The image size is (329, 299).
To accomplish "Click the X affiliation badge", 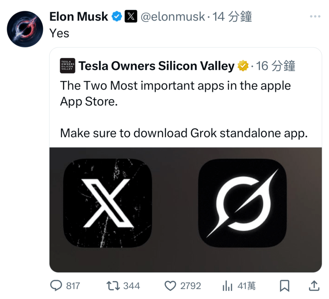I will 131,16.
